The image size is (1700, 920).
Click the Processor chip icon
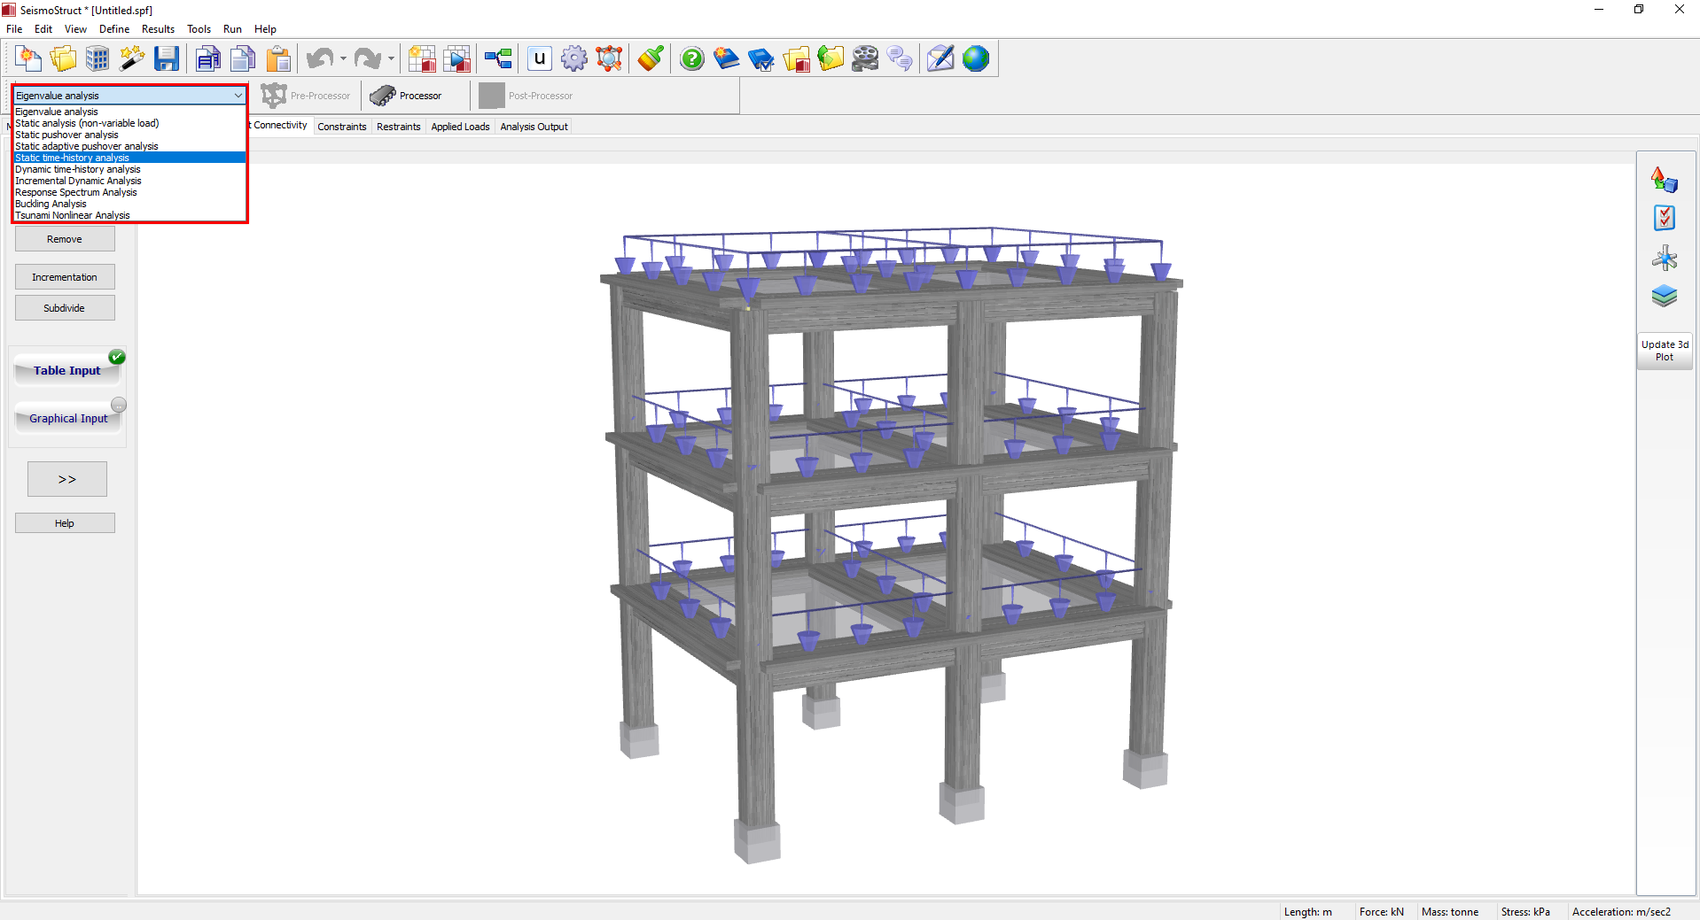click(383, 96)
